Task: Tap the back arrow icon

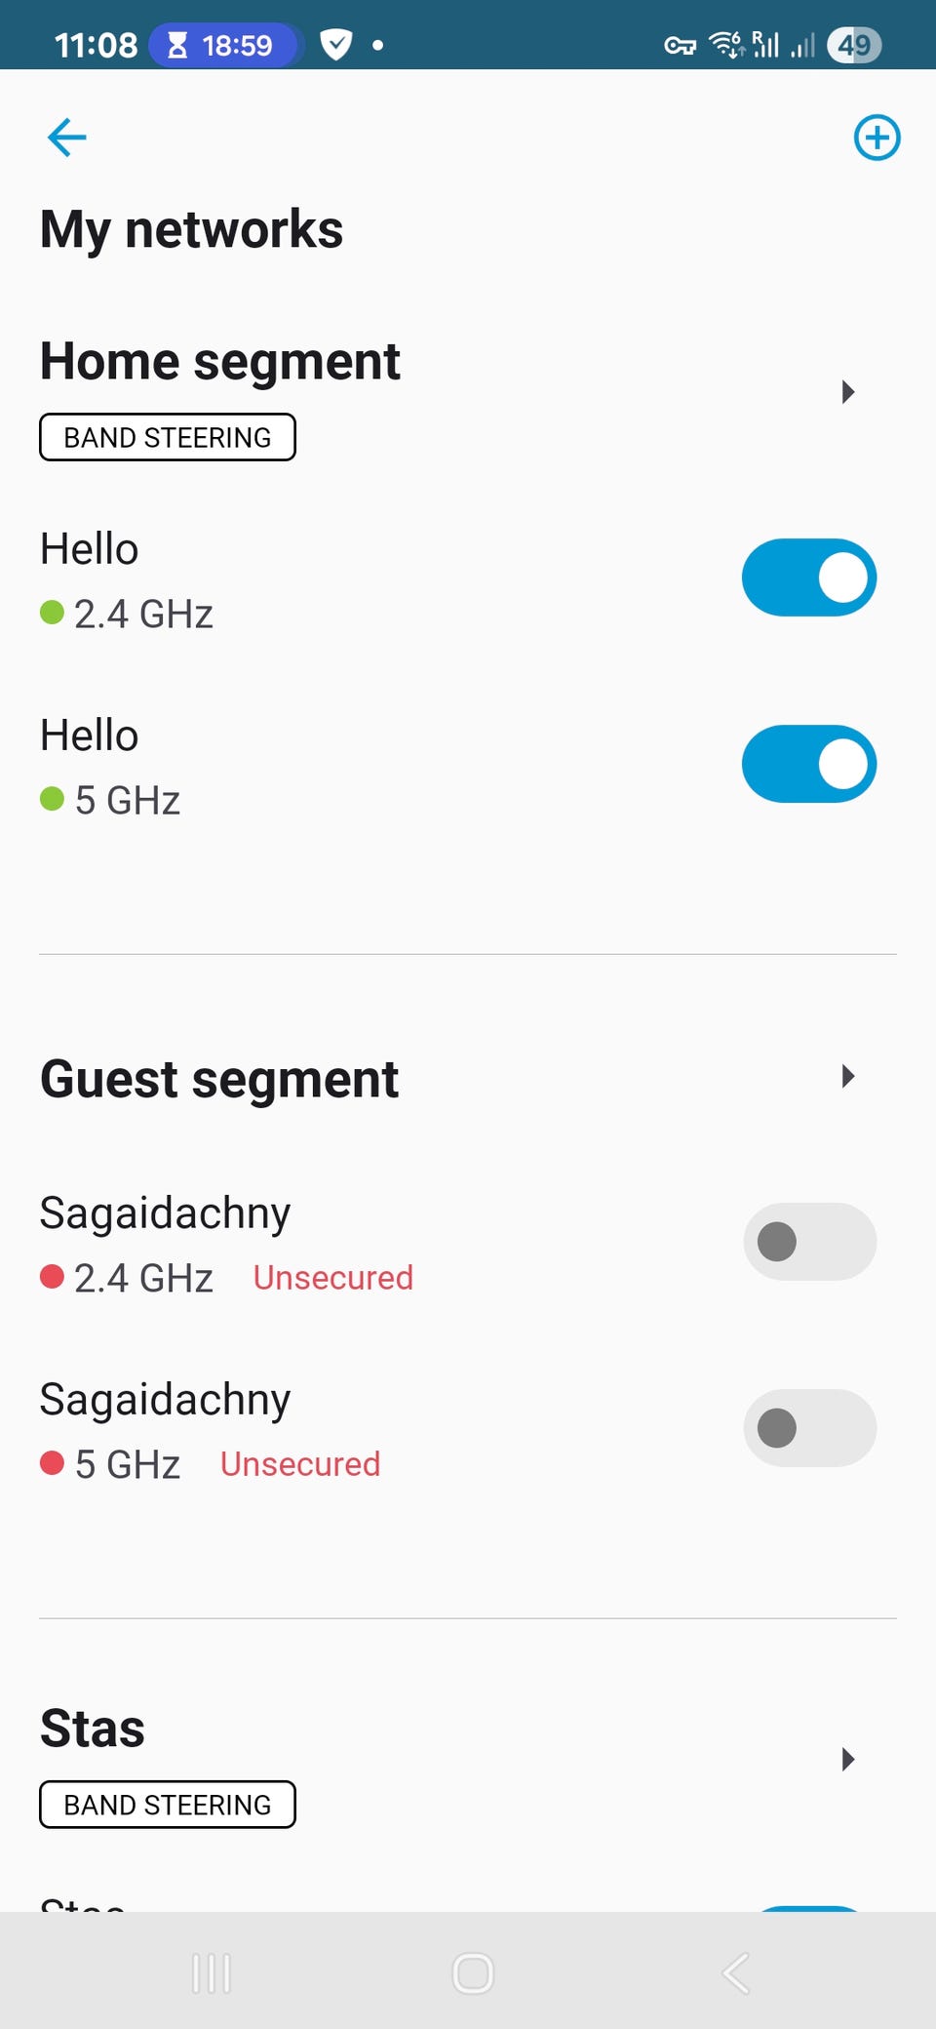Action: click(66, 138)
